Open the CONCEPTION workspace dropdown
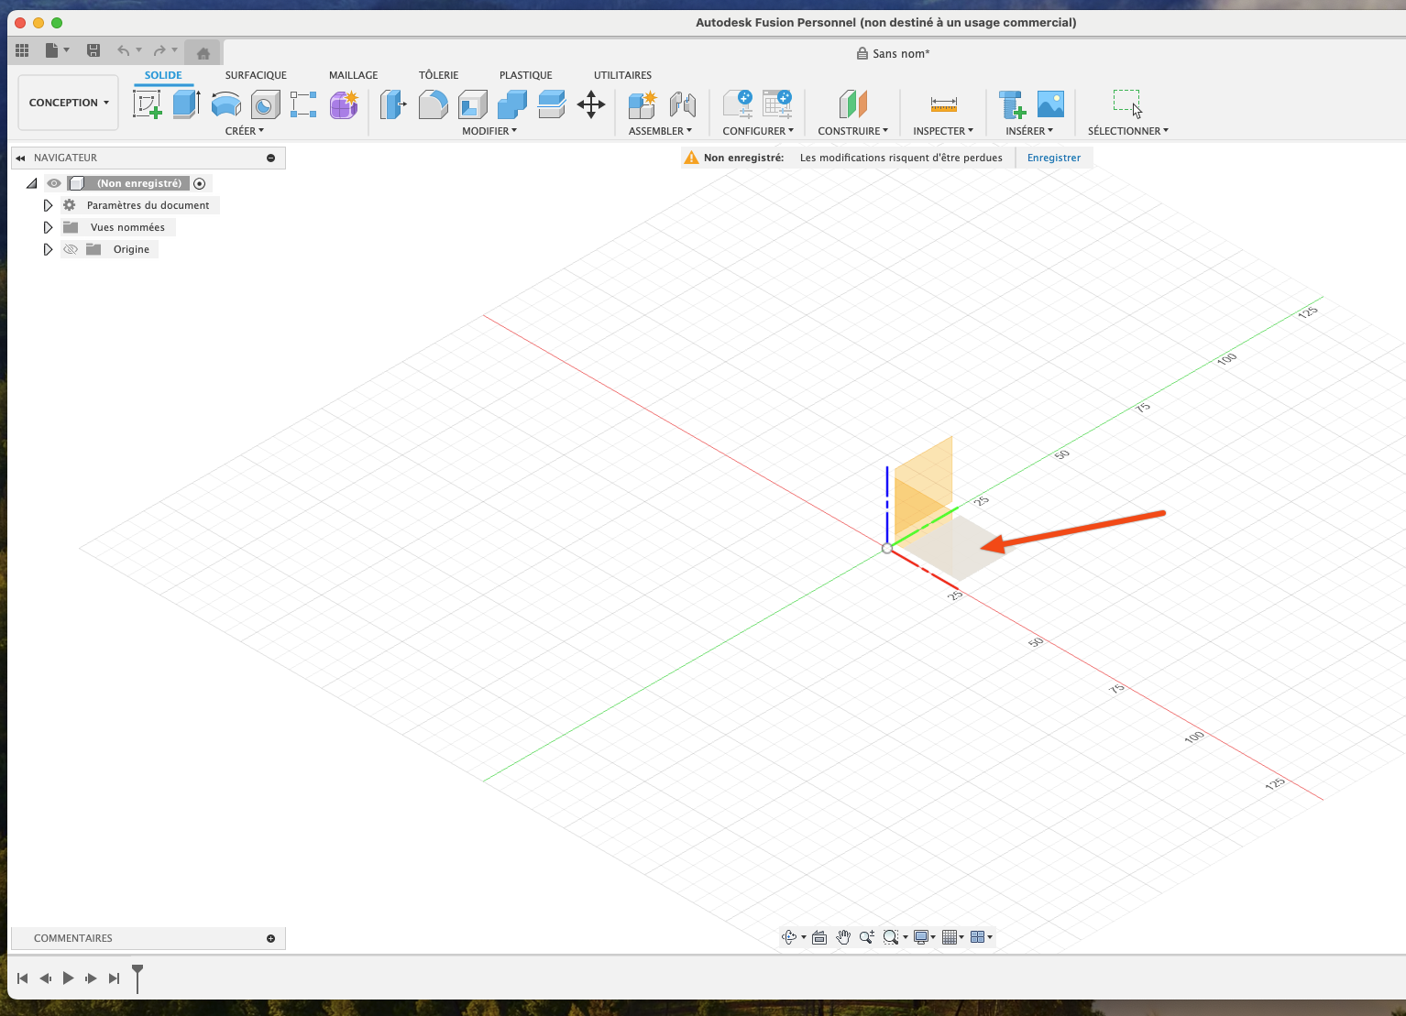 [69, 103]
